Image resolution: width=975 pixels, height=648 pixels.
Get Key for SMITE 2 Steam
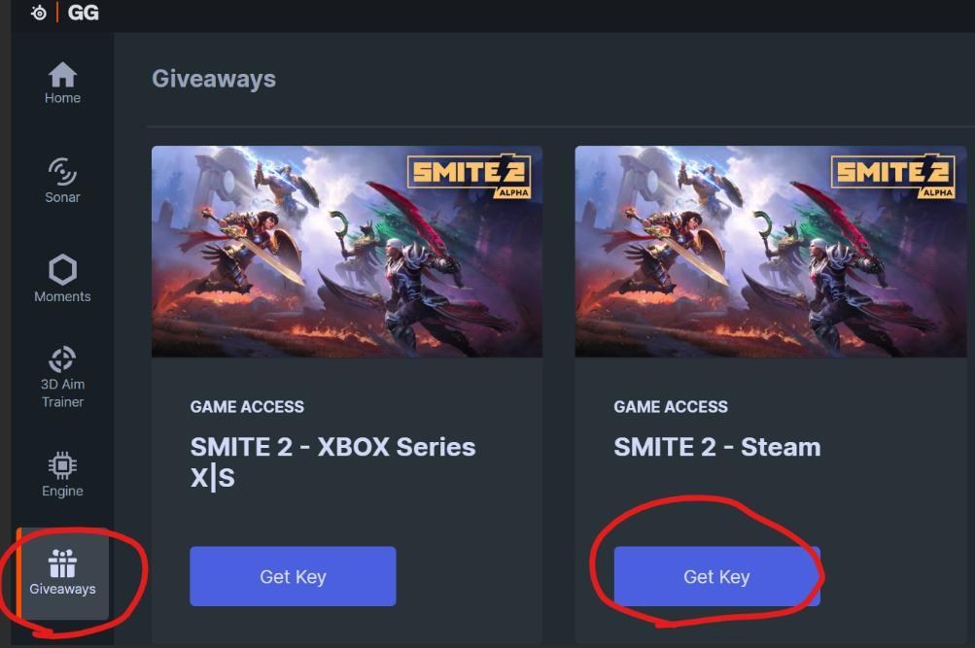pos(716,575)
